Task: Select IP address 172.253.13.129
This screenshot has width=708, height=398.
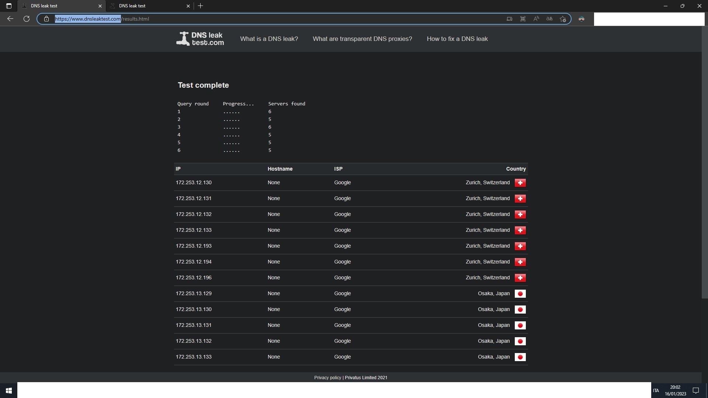Action: 194,293
